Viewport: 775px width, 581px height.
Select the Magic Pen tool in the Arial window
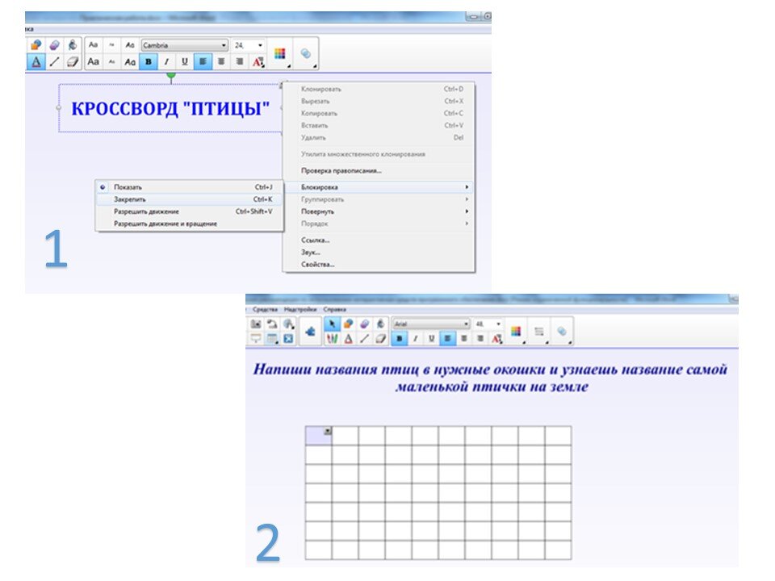tap(364, 324)
